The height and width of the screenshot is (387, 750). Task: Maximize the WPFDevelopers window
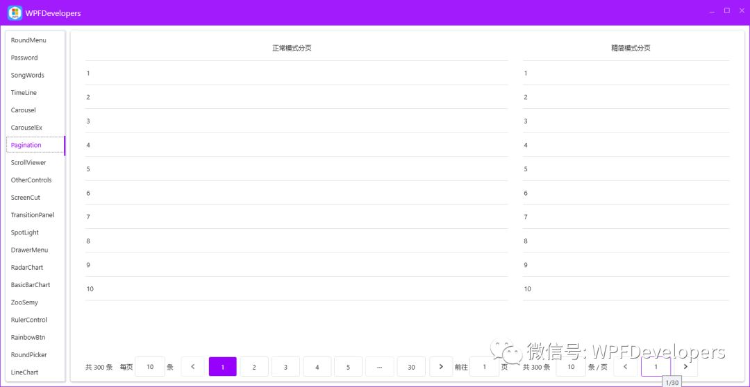[727, 11]
